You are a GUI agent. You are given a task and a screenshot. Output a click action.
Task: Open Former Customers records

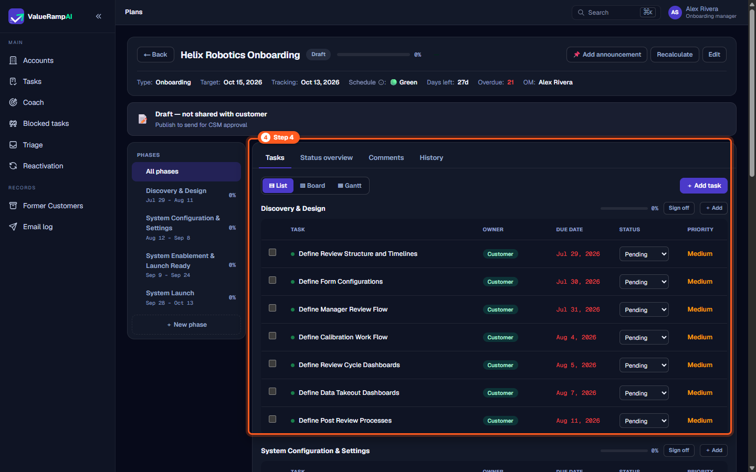tap(57, 206)
